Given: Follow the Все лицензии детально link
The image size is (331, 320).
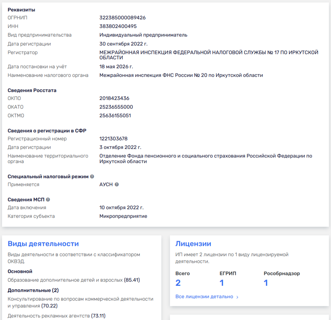Looking at the screenshot, I should tap(204, 297).
